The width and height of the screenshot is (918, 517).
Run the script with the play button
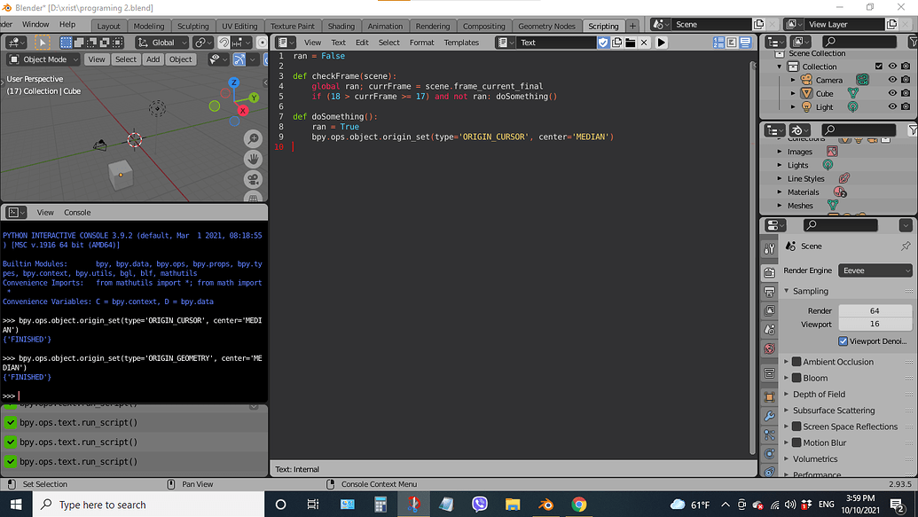point(661,43)
